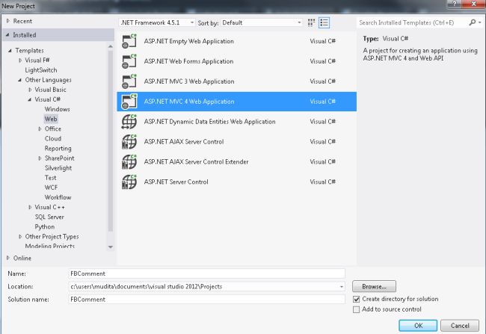486x334 pixels.
Task: Click the template tree scrollbar up arrow
Action: (x=111, y=46)
